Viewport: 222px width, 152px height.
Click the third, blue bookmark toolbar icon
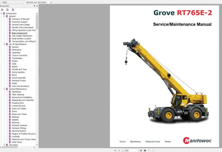pyautogui.click(x=13, y=10)
